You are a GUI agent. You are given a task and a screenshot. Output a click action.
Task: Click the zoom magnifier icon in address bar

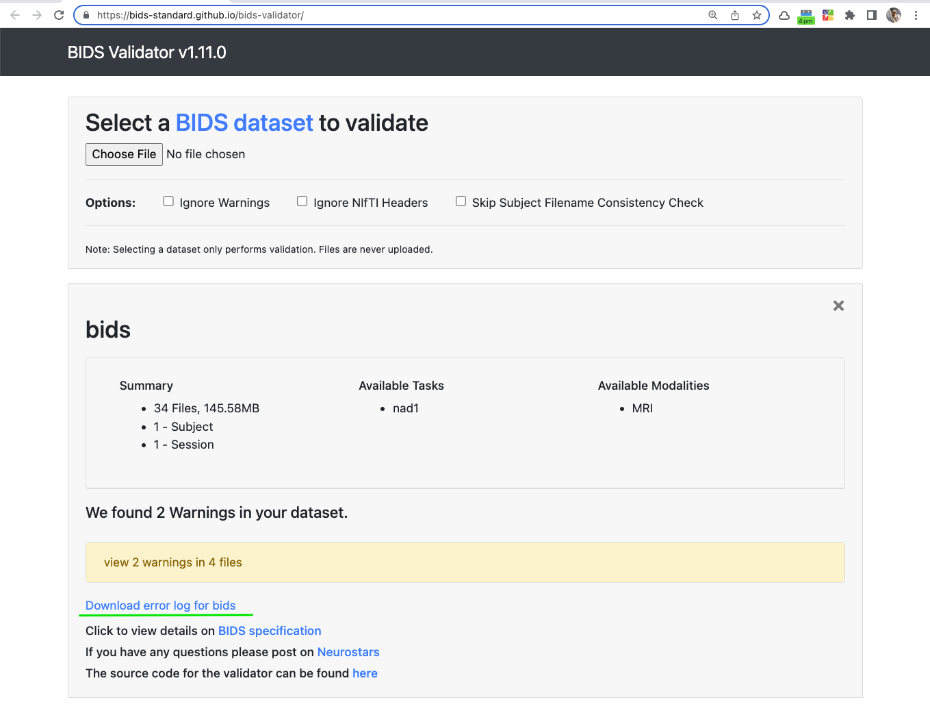pyautogui.click(x=713, y=15)
